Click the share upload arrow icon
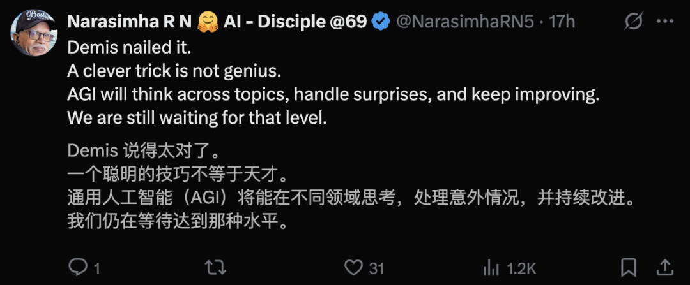 [664, 267]
